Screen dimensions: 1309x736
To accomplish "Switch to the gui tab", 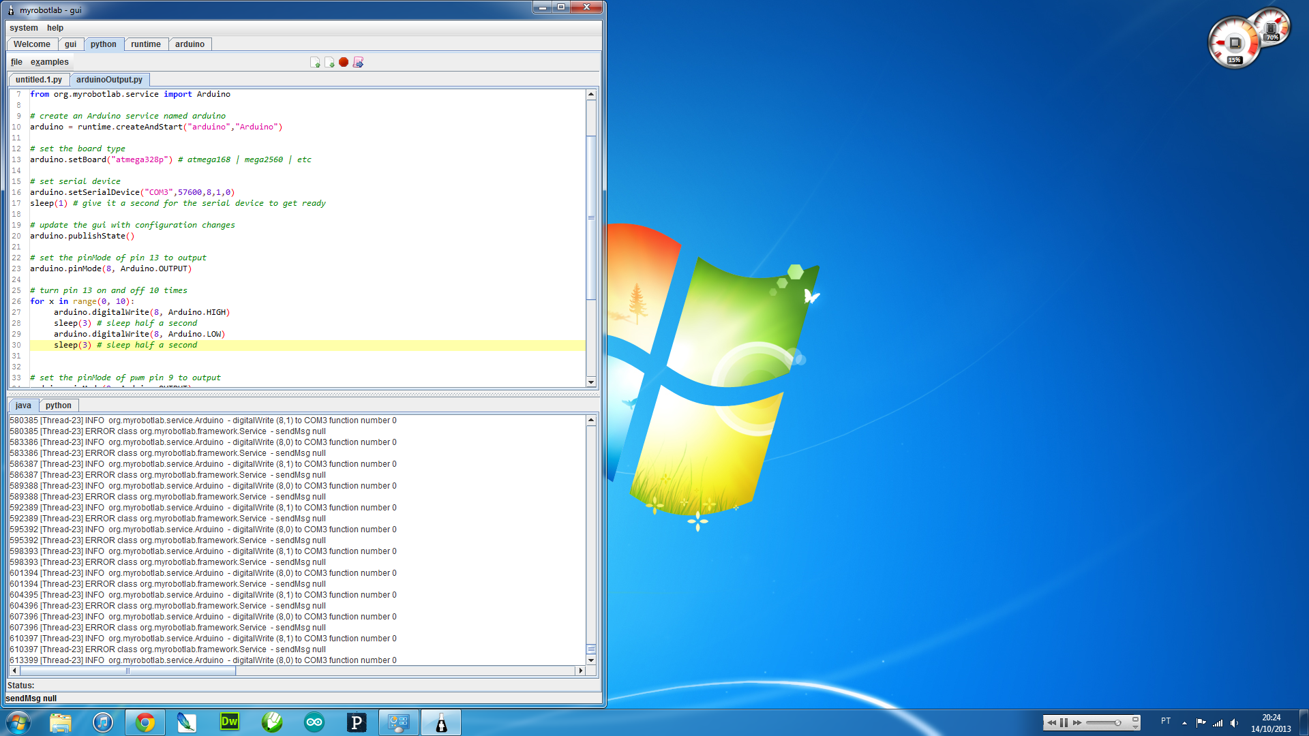I will 71,44.
